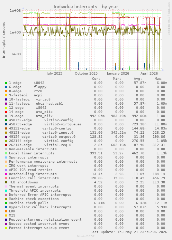Click the 49154-edge virtio0-output.0 legend label
Screen dimensions: 172x240
click(42, 137)
